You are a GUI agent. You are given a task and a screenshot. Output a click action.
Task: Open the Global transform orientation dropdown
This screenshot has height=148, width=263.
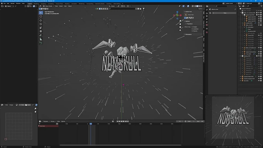point(113,6)
